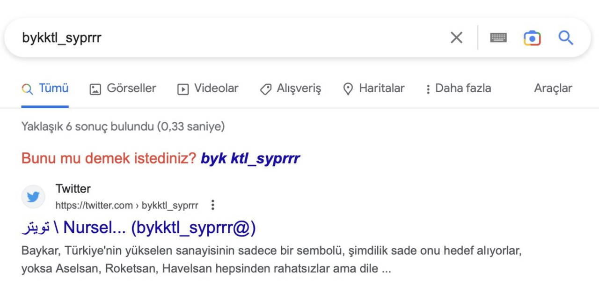Expand the Daha fazla menu
This screenshot has height=288, width=599.
tap(459, 89)
